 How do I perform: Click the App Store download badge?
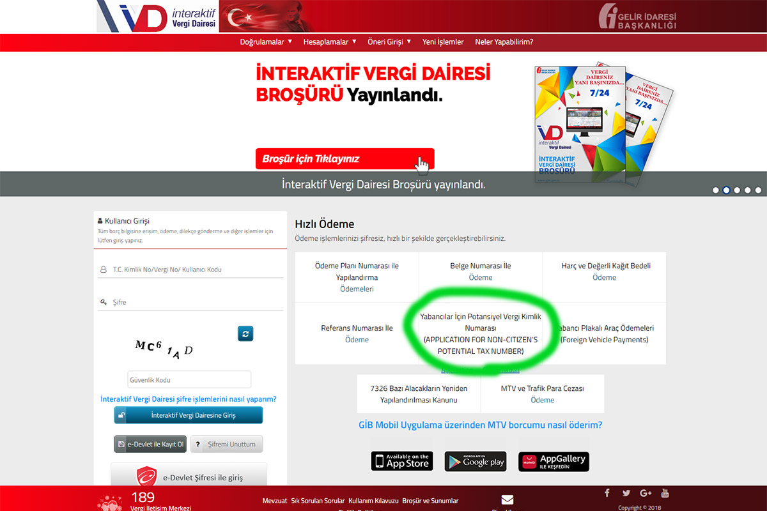coord(401,460)
